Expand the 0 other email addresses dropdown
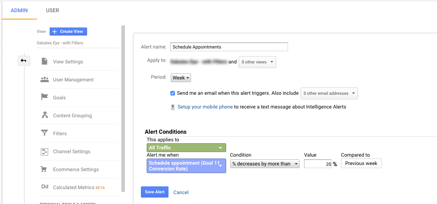Image resolution: width=437 pixels, height=204 pixels. coord(329,93)
